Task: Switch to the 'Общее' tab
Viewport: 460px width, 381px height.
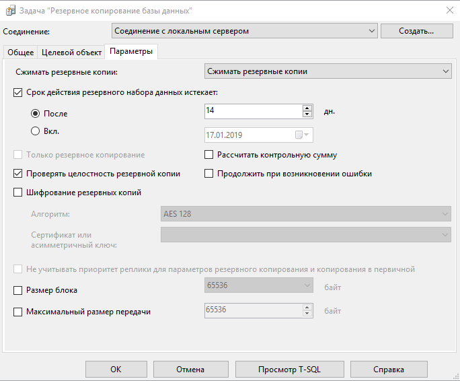Action: point(21,53)
